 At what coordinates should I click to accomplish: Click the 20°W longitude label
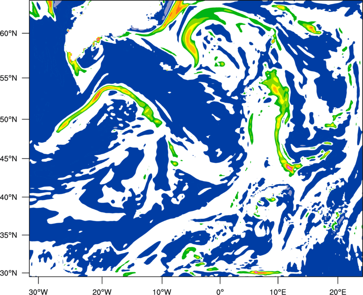[x=102, y=291]
